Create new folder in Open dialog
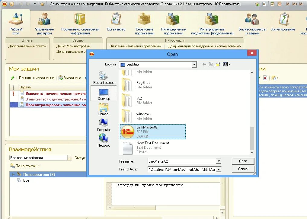The image size is (307, 219). 218,64
